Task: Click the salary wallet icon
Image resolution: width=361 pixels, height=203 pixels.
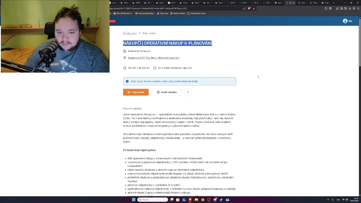Action: 125,68
